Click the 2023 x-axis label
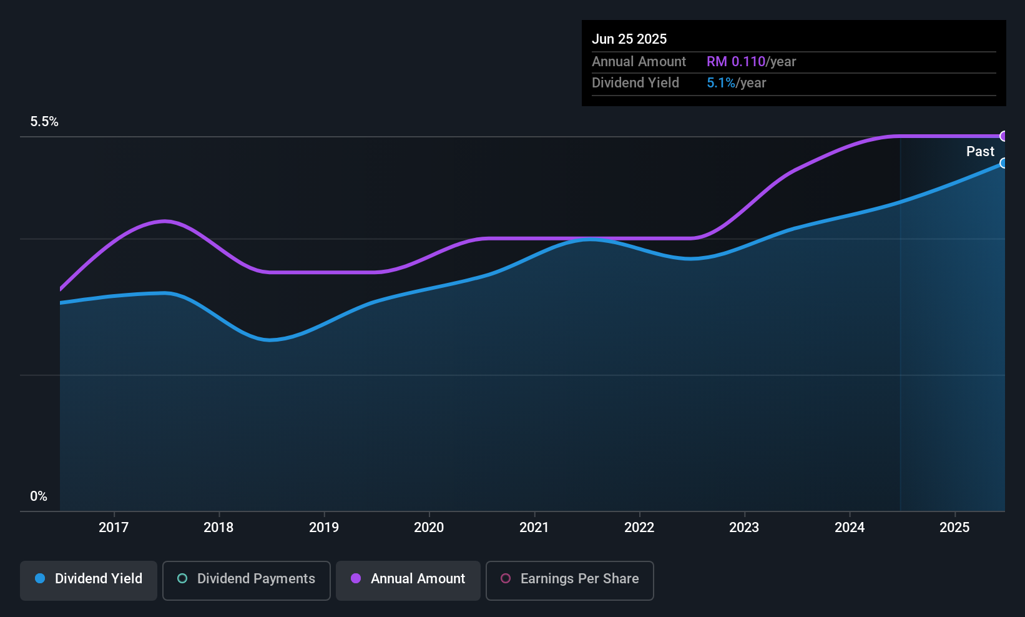1025x617 pixels. coord(744,527)
